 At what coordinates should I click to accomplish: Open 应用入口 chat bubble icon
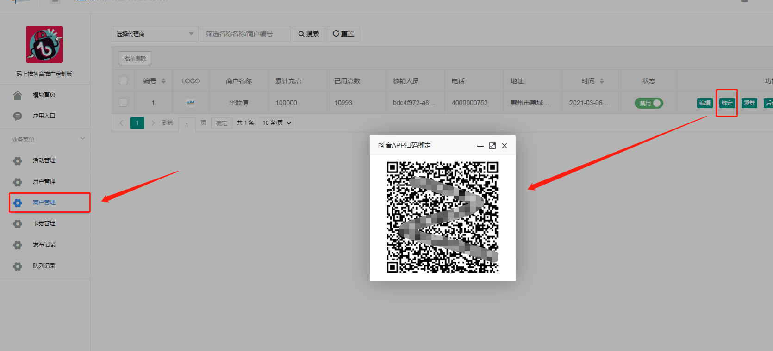click(x=18, y=116)
